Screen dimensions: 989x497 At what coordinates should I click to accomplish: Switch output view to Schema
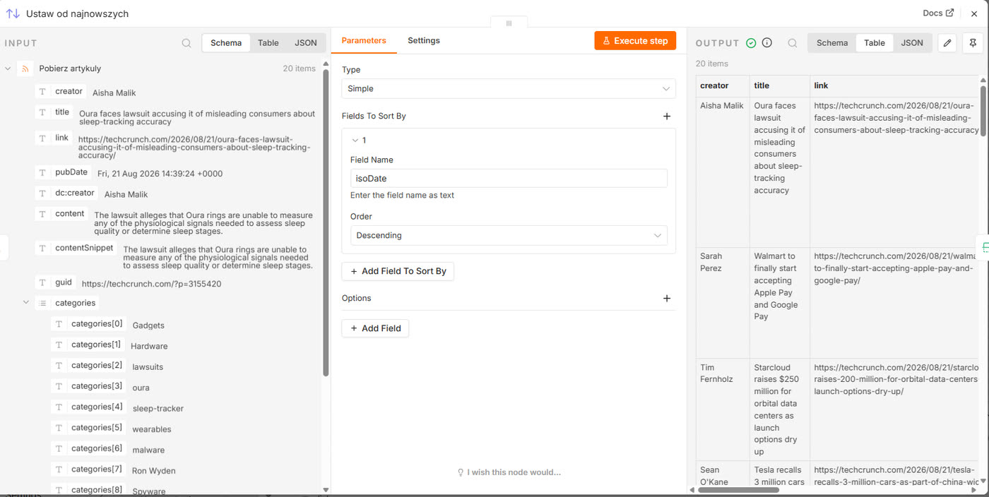click(832, 43)
